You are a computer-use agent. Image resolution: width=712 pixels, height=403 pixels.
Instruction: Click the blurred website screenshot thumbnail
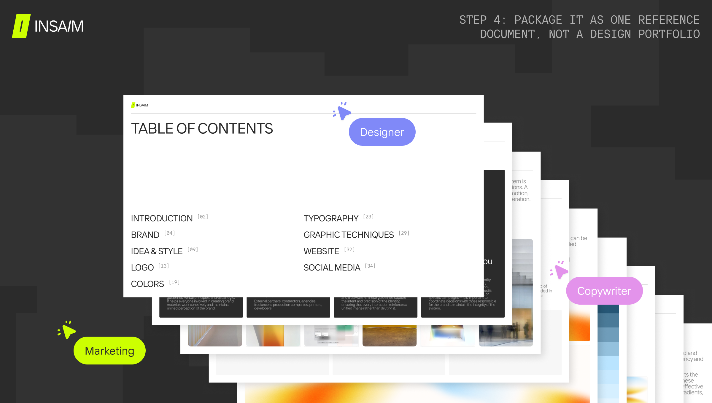pos(331,336)
